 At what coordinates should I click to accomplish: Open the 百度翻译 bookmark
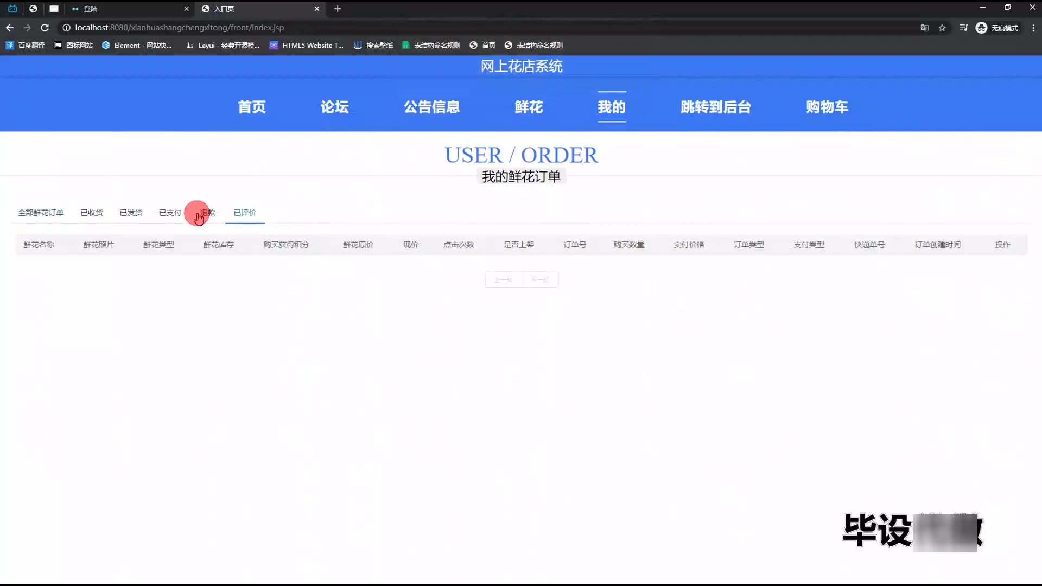26,46
